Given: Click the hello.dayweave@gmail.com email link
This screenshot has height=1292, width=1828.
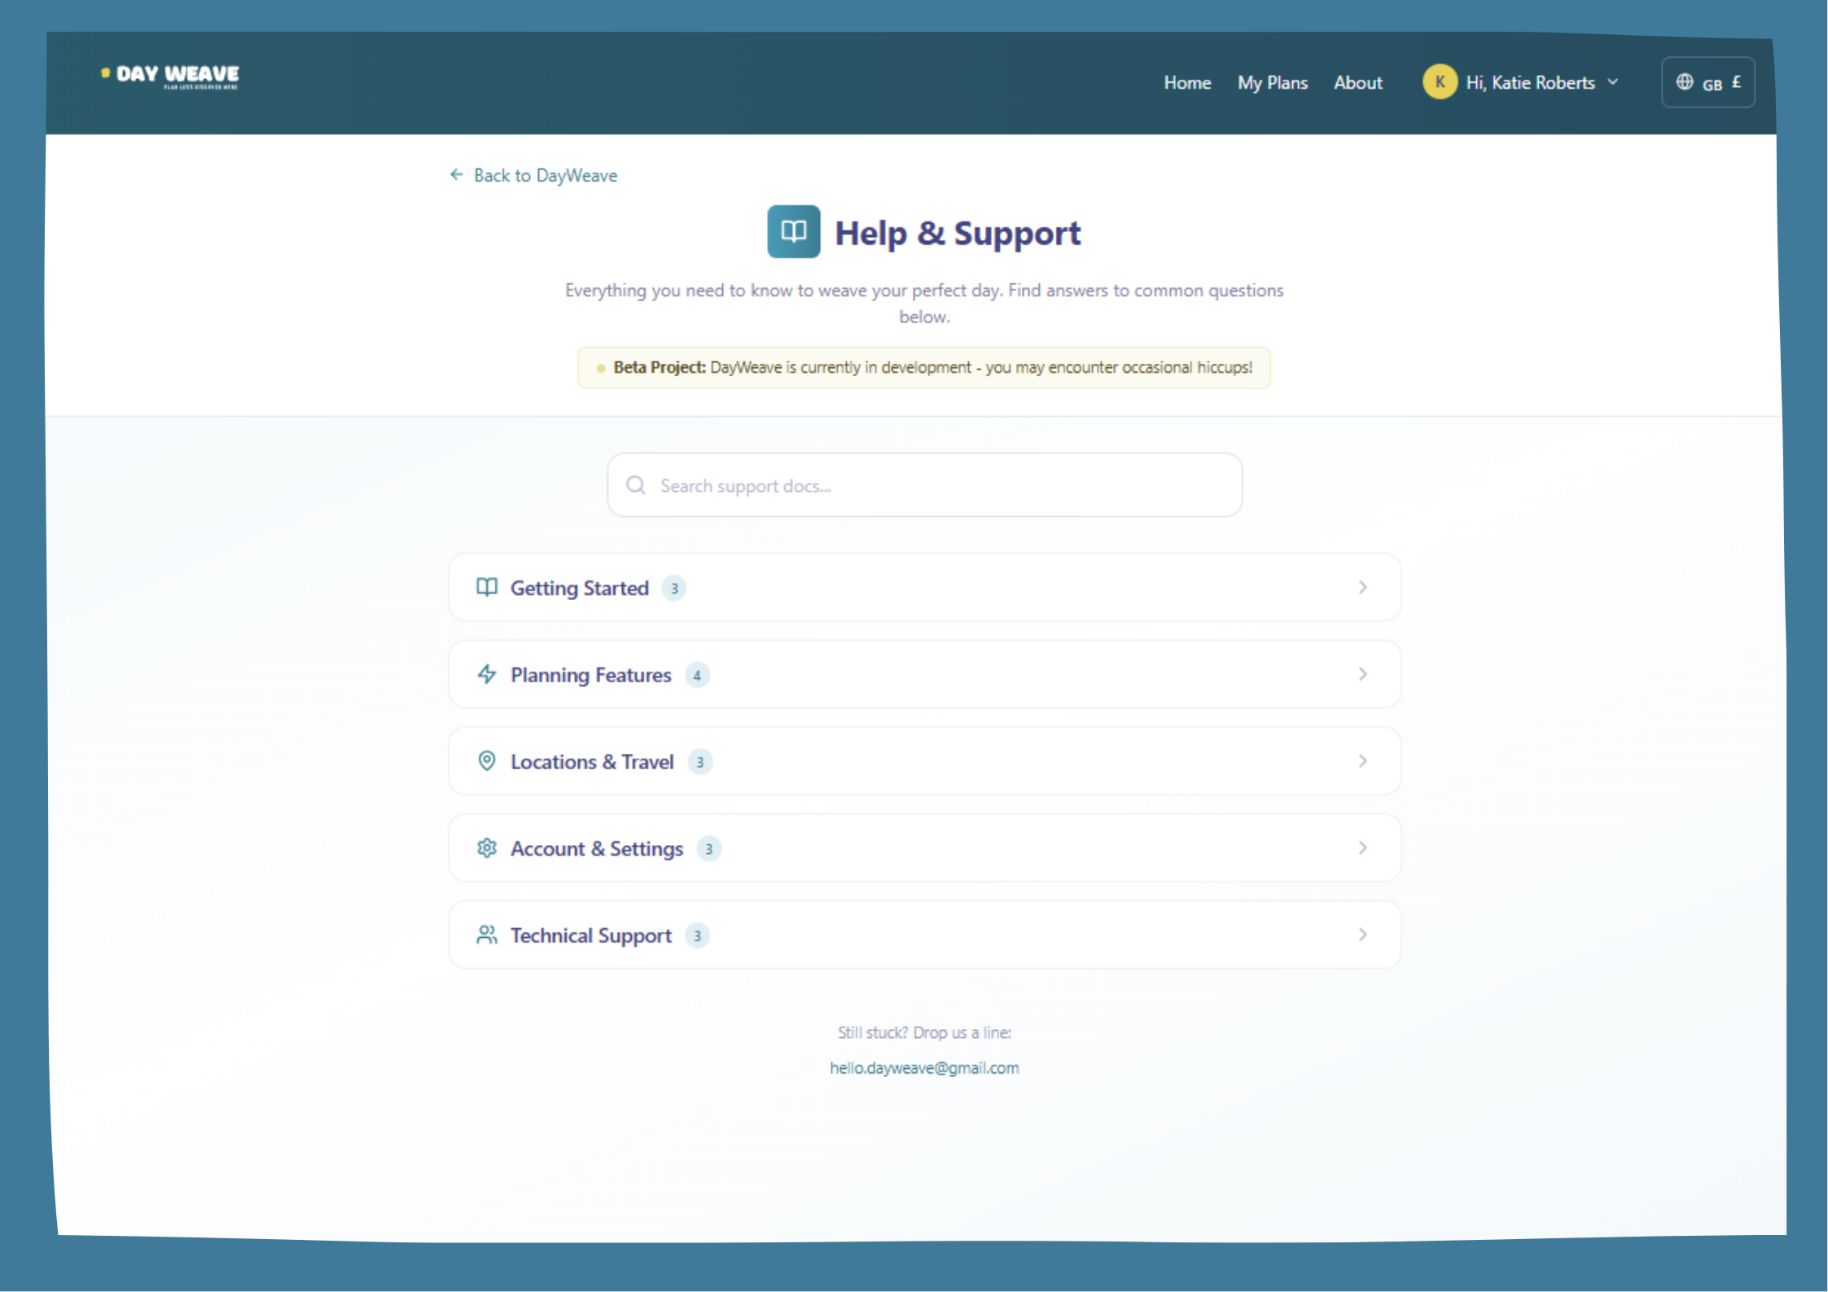Looking at the screenshot, I should 923,1067.
